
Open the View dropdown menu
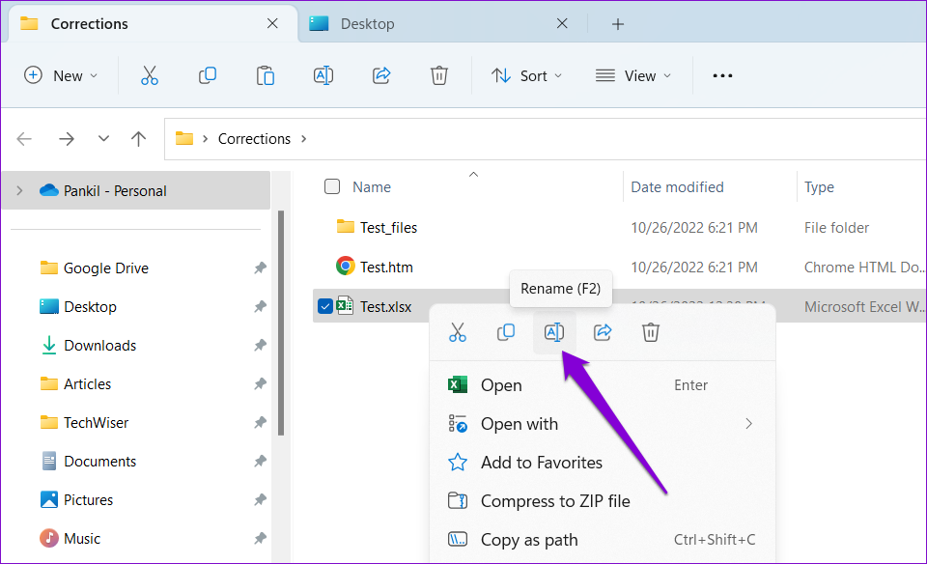tap(633, 75)
